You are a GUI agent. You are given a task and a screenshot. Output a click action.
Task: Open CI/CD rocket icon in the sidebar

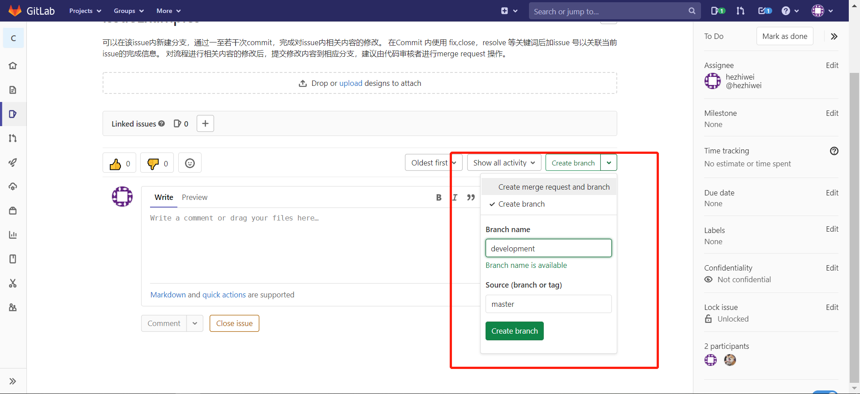coord(13,162)
